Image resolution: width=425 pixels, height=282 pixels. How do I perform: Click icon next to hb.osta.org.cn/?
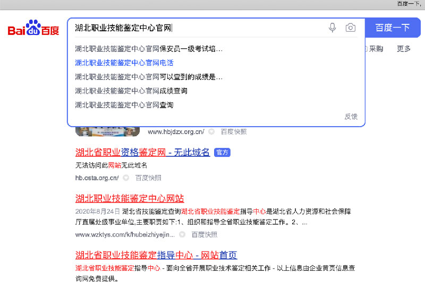[126, 178]
